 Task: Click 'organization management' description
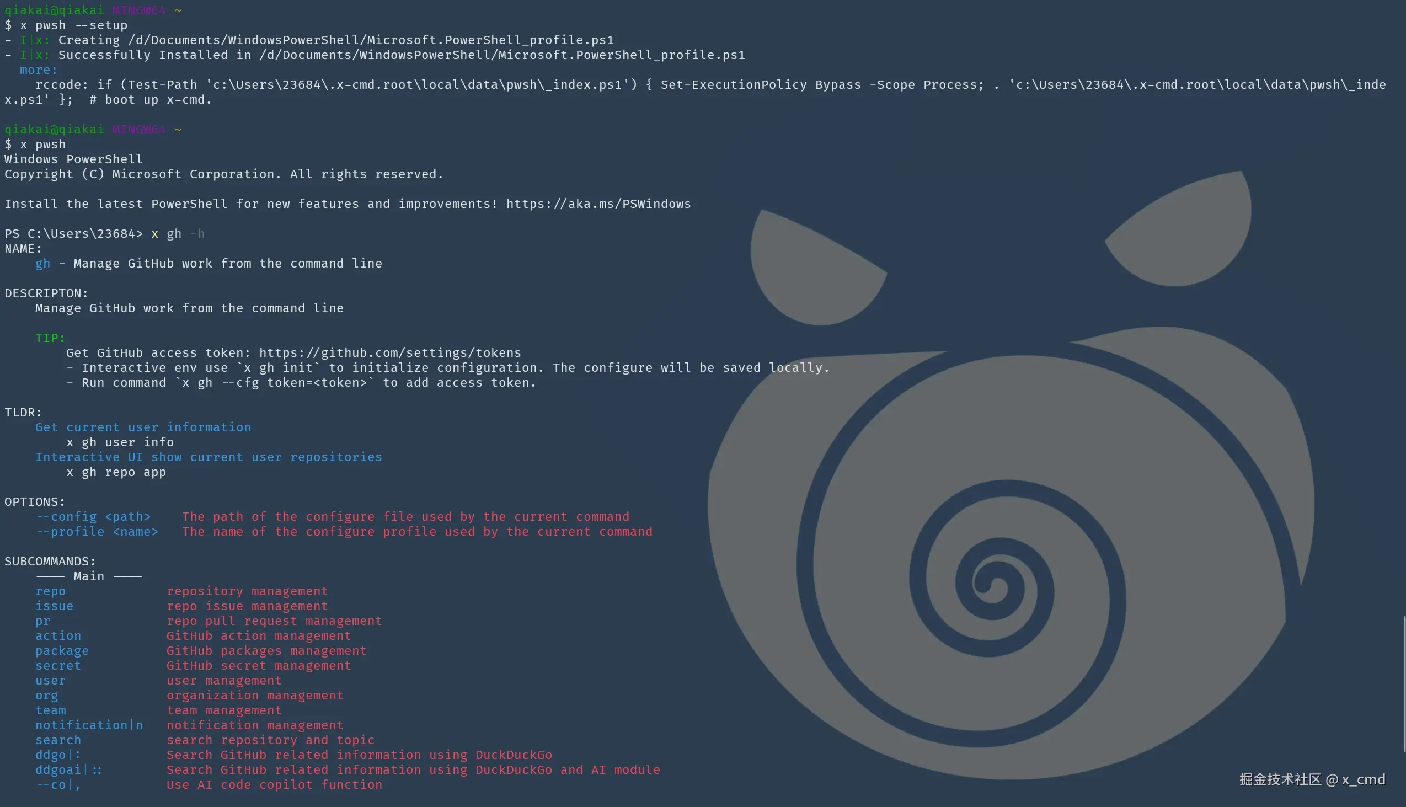pyautogui.click(x=255, y=696)
